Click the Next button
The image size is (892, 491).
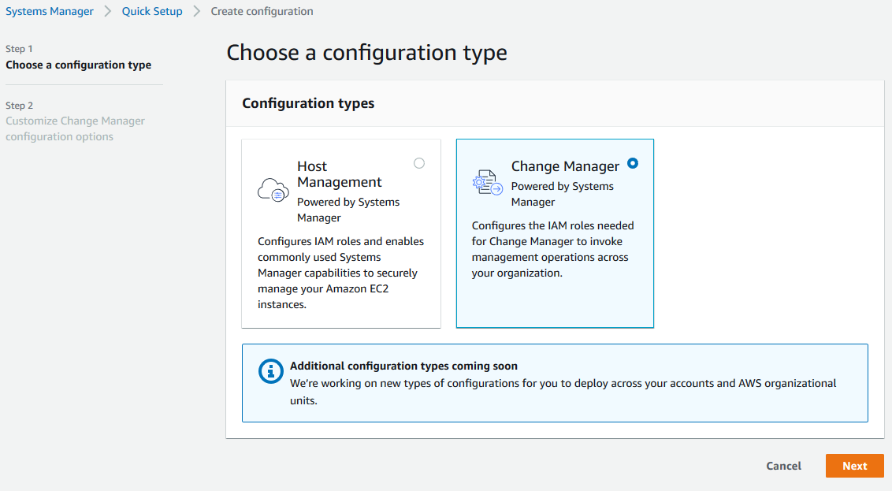(854, 466)
